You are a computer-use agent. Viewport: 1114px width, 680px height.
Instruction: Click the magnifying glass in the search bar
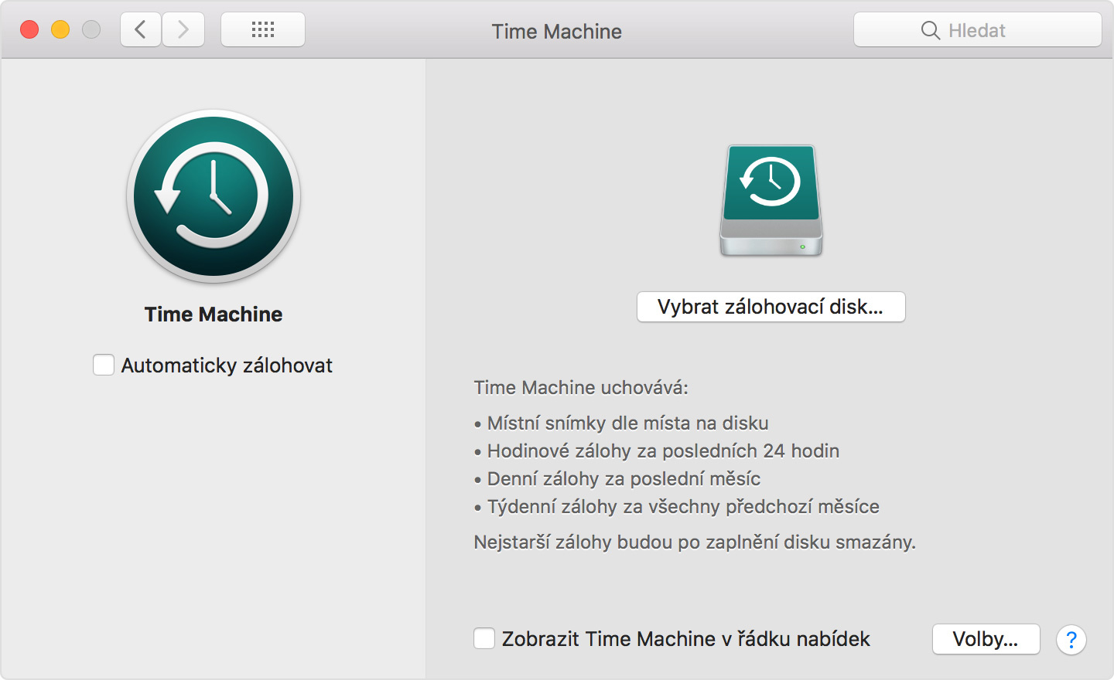pyautogui.click(x=931, y=30)
